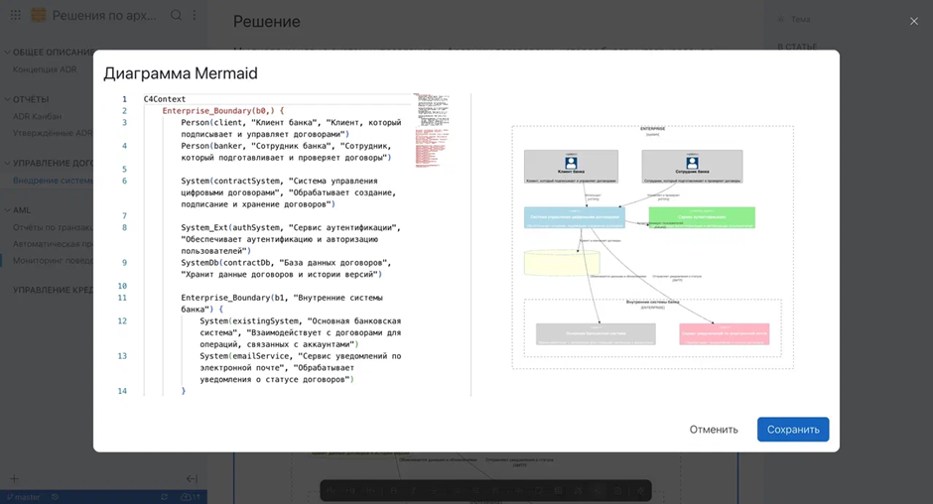
Task: Open the ADR Канбан article
Action: click(37, 116)
